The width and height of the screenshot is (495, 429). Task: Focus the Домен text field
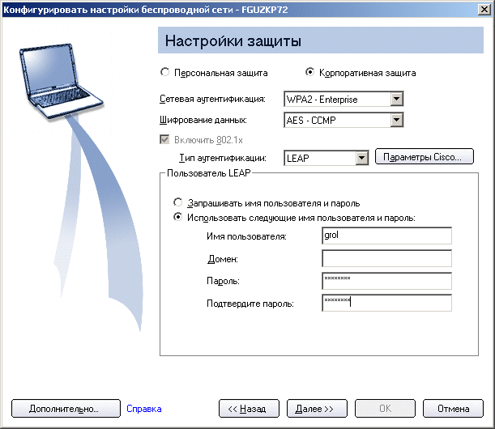(x=386, y=258)
